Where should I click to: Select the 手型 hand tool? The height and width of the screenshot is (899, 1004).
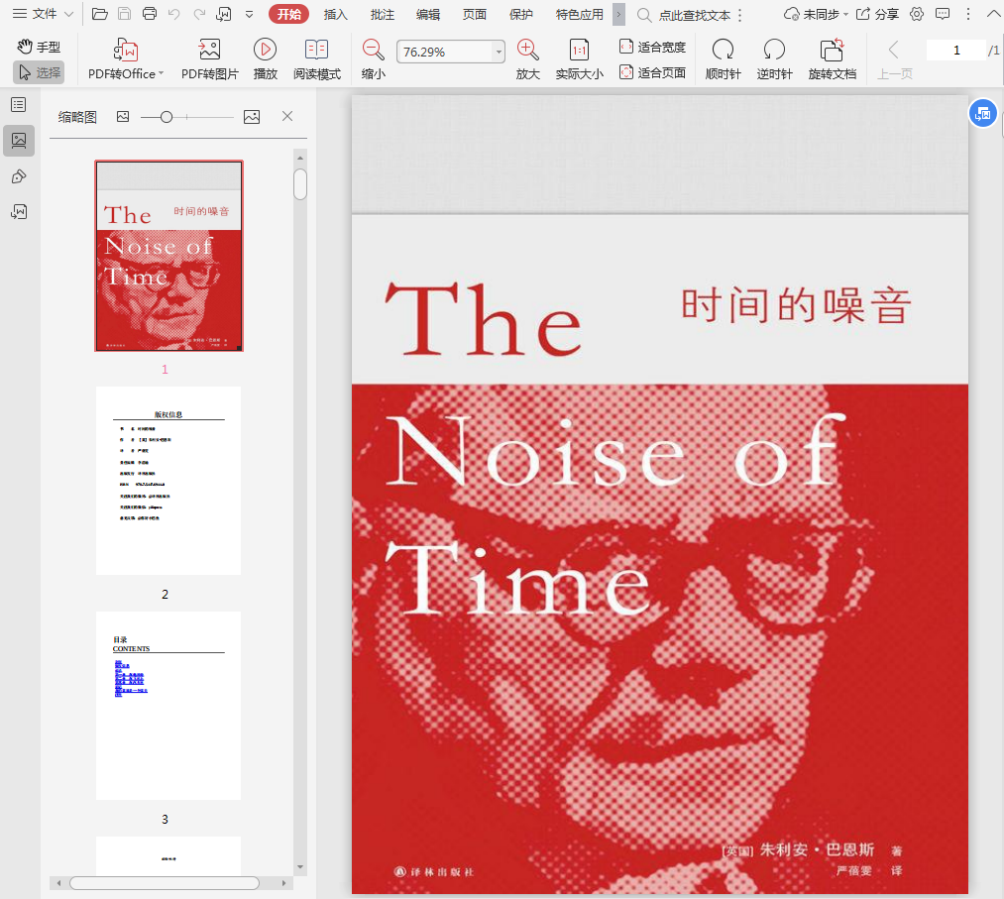click(39, 47)
